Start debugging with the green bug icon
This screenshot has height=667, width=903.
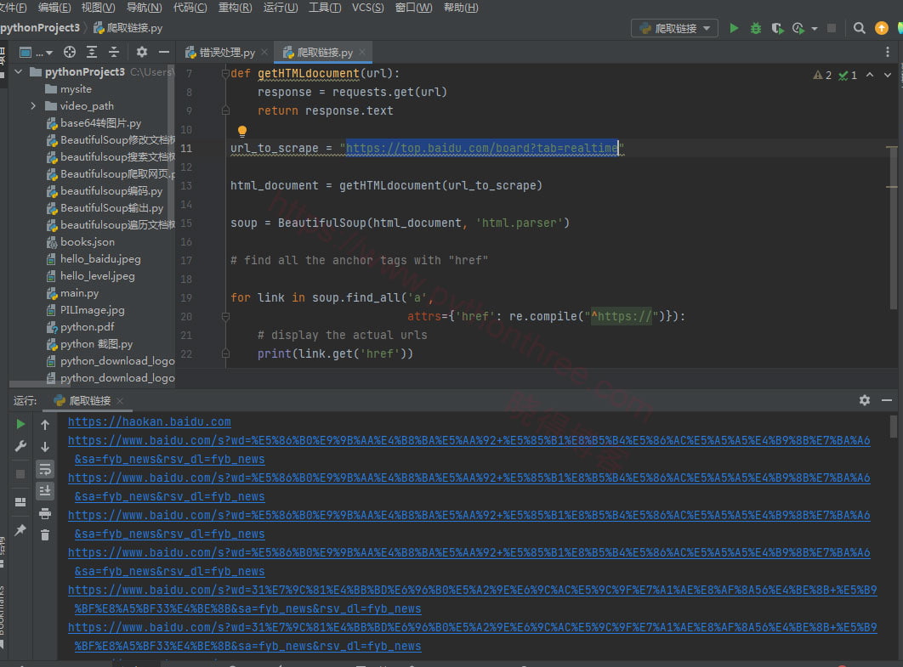[x=756, y=28]
